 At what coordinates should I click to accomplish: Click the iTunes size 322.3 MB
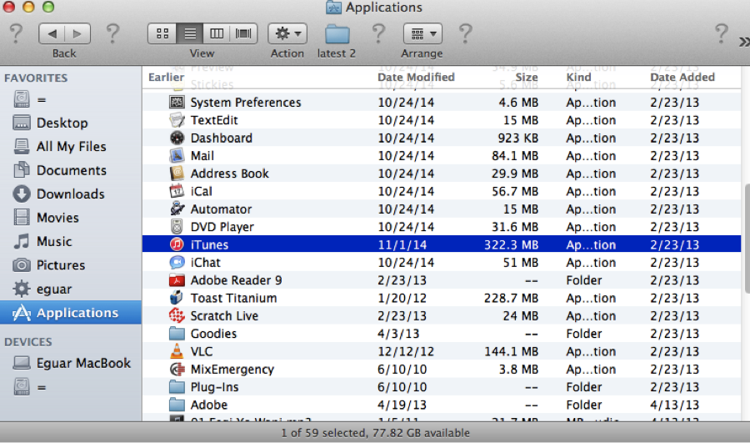511,244
